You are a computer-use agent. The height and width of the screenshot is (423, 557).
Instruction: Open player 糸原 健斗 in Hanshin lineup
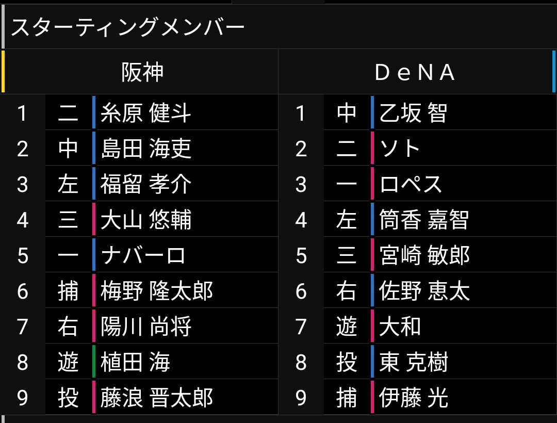[146, 112]
